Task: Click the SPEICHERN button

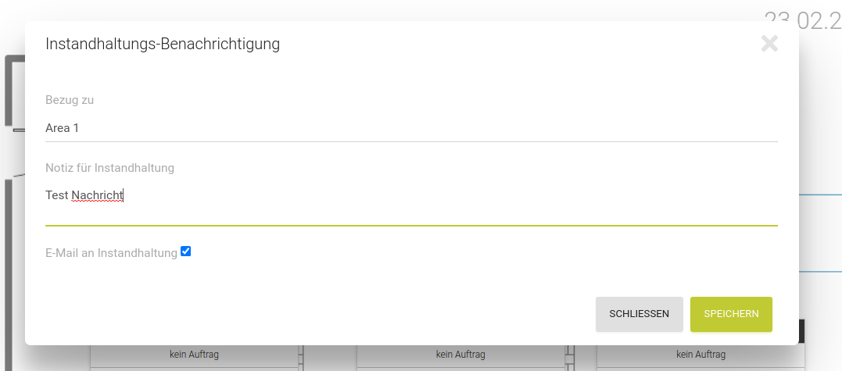Action: click(x=731, y=314)
